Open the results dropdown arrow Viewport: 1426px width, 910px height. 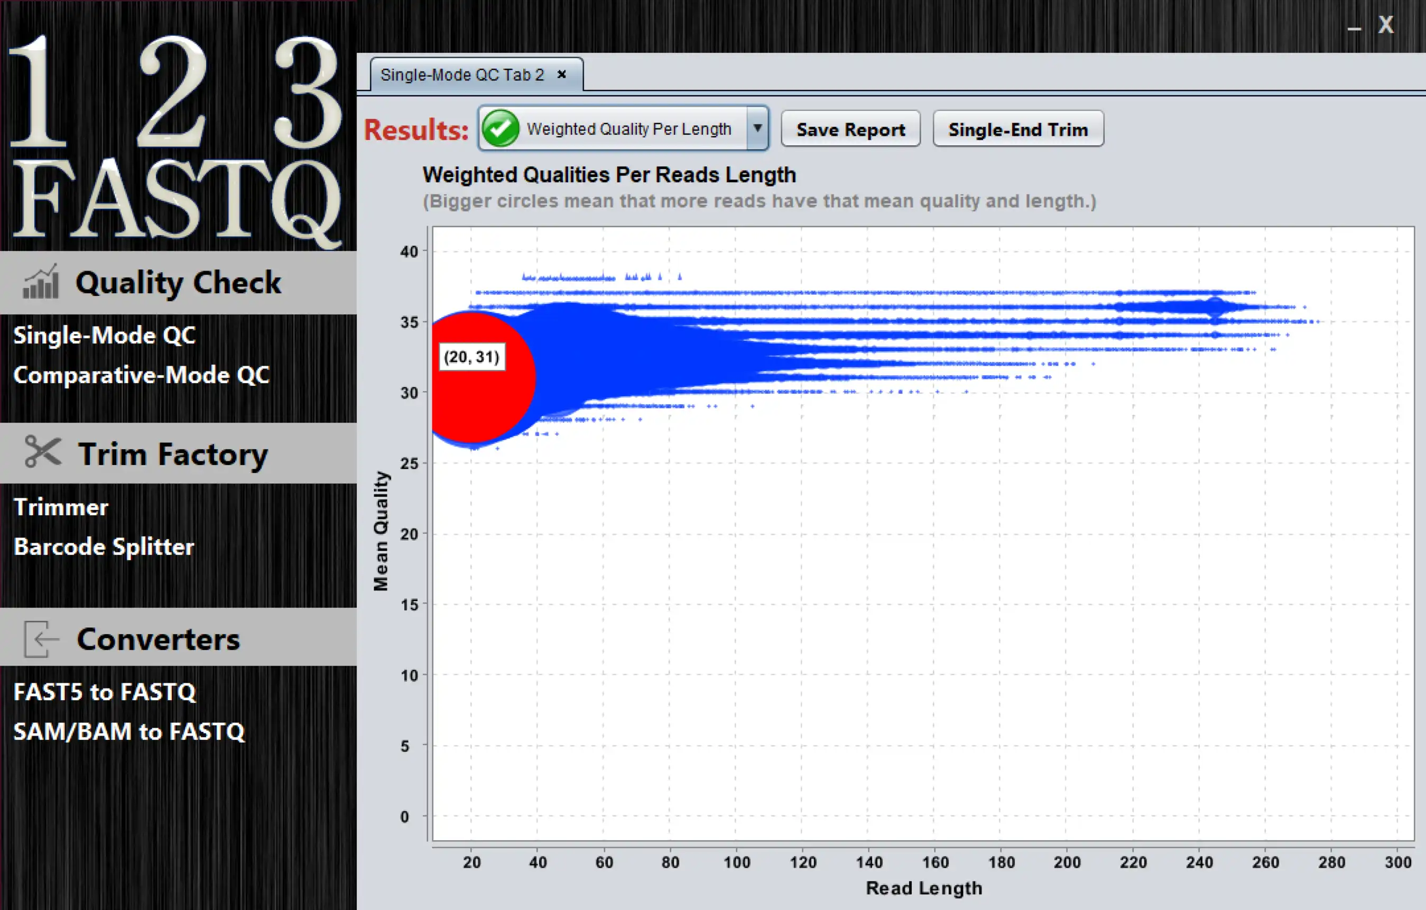757,128
